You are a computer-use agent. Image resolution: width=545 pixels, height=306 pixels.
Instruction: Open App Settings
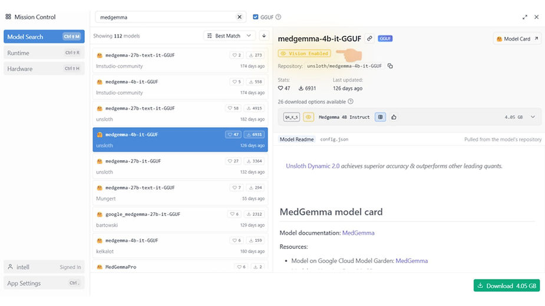(44, 283)
